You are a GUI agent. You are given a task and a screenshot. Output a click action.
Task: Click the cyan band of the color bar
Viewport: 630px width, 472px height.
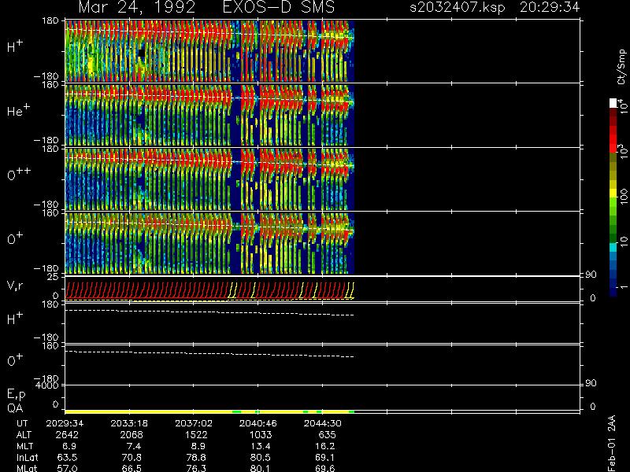[613, 248]
